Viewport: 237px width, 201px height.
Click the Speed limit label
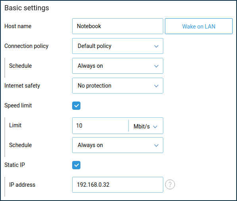[18, 105]
